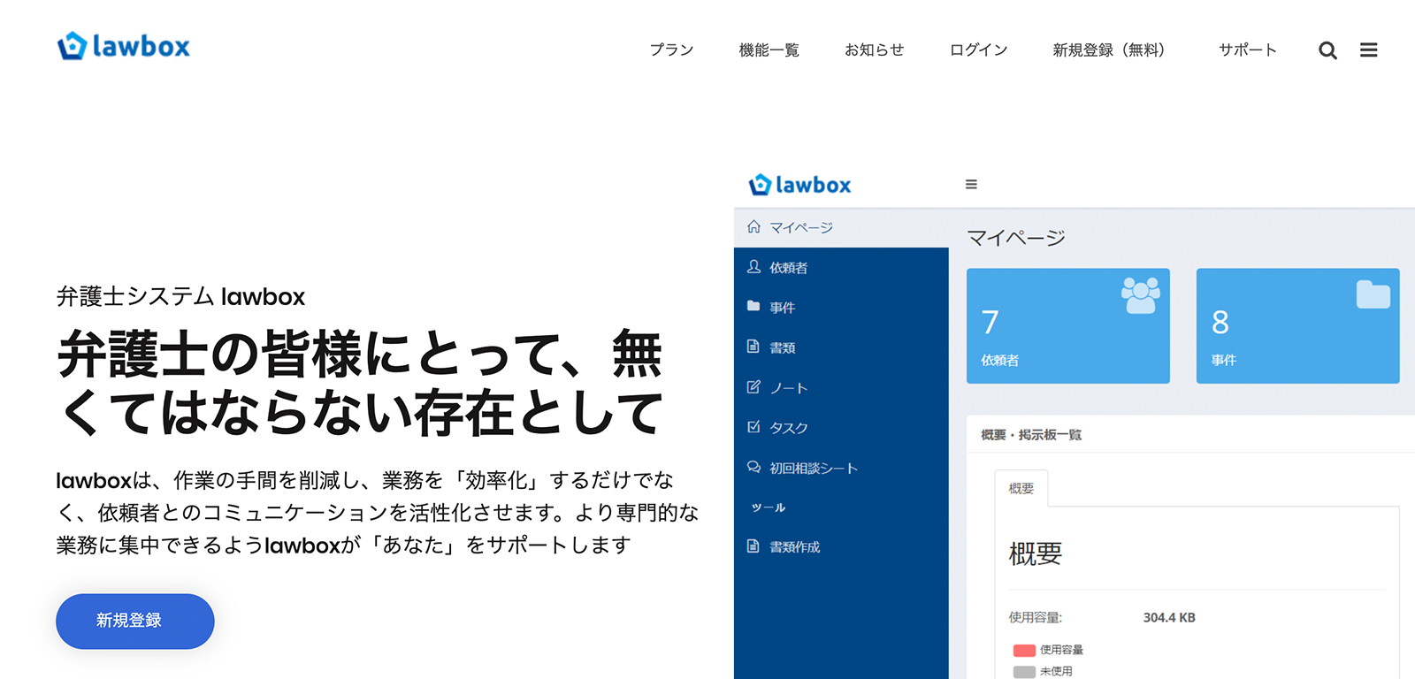Open 依頼者 in the sidebar
Image resolution: width=1415 pixels, height=679 pixels.
(x=841, y=267)
